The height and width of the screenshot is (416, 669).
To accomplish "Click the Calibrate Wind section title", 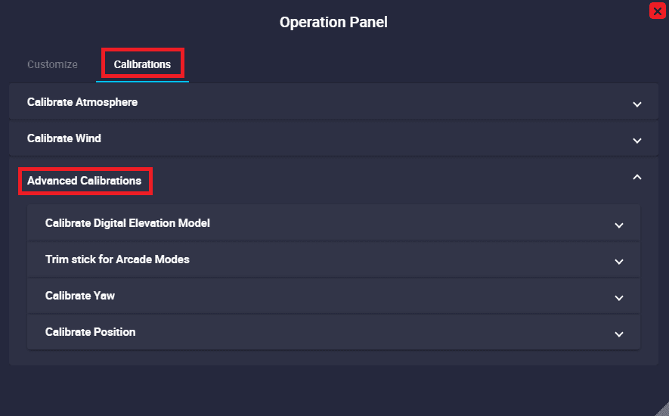I will [x=64, y=138].
